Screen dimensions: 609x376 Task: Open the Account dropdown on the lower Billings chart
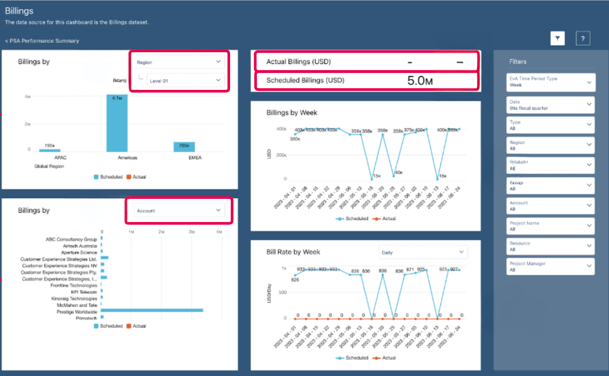(x=179, y=210)
